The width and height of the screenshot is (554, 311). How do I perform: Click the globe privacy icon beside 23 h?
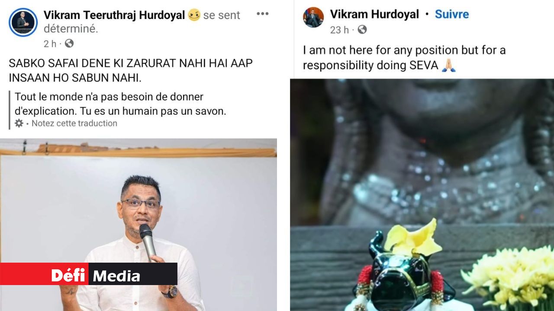pyautogui.click(x=362, y=30)
